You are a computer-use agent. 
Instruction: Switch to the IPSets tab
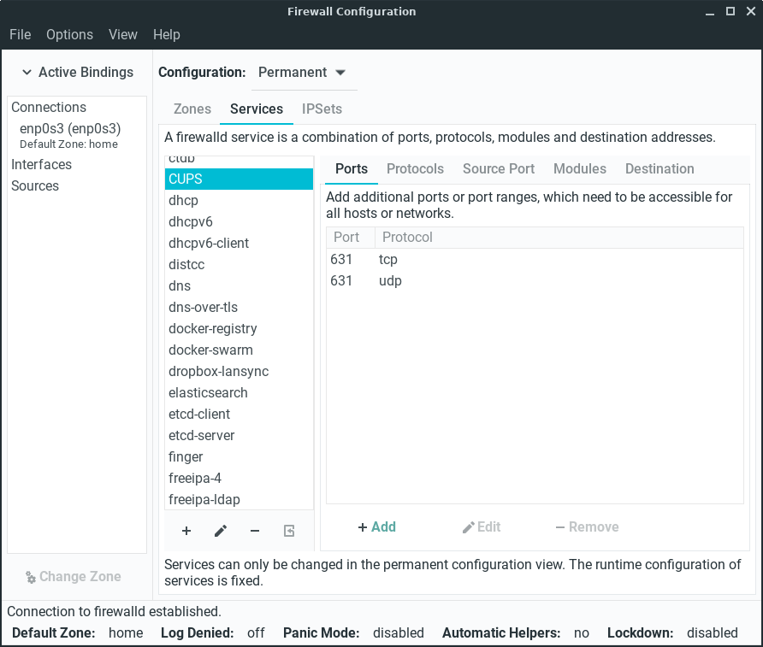point(322,109)
